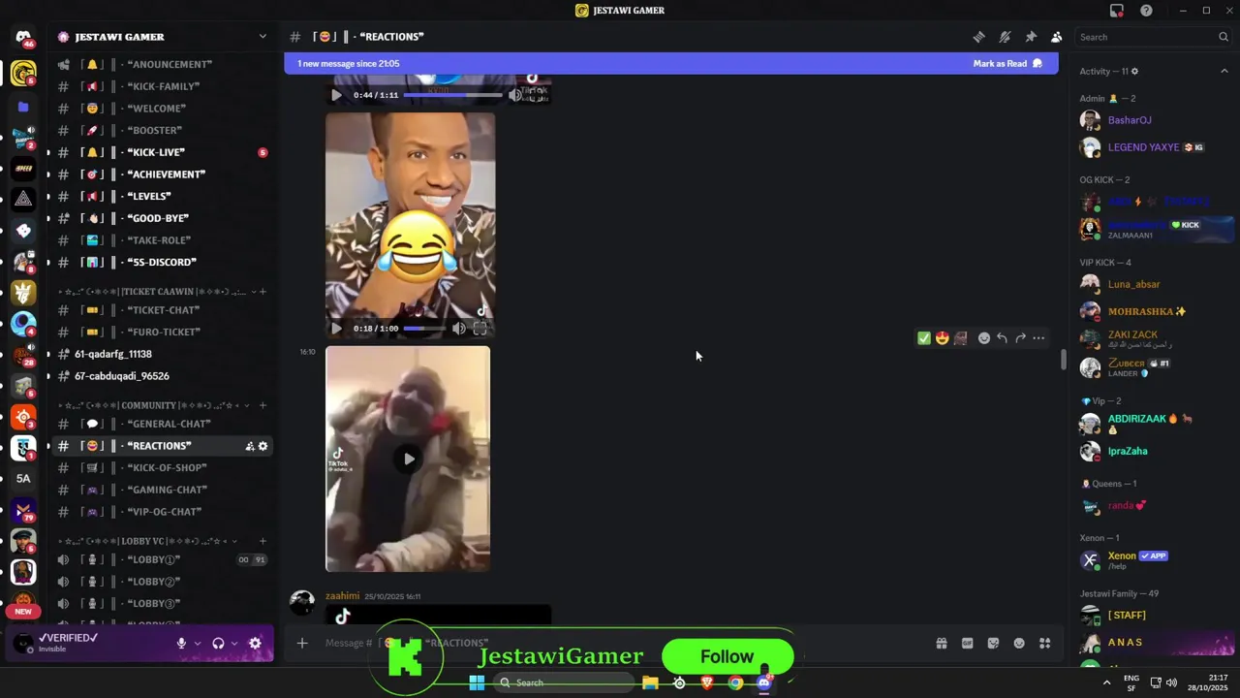Mute the 1:11 video volume
The height and width of the screenshot is (698, 1240).
pos(515,95)
